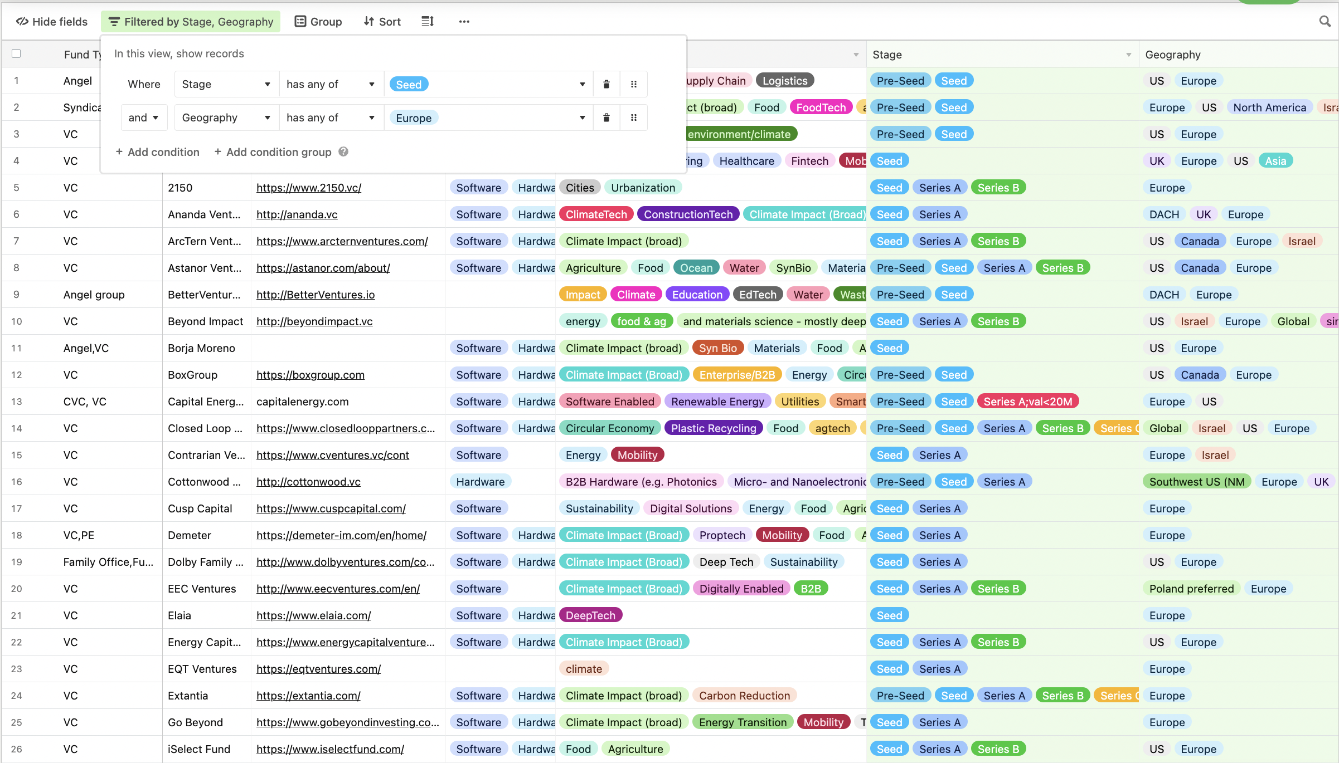
Task: Open the https://www.elaia.com/ link
Action: tap(313, 615)
